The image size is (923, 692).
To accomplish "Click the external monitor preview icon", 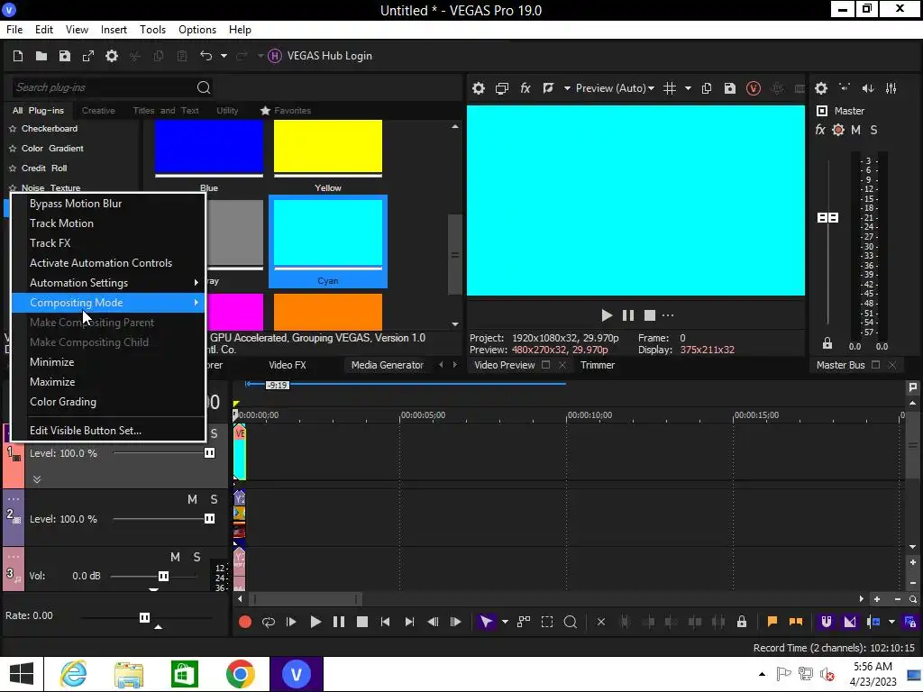I will [502, 88].
